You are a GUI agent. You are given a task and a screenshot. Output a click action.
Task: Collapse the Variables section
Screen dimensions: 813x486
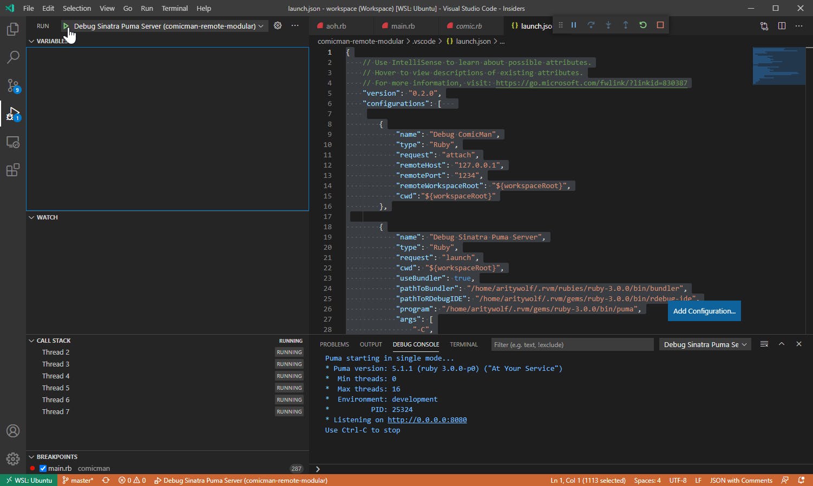pos(31,41)
